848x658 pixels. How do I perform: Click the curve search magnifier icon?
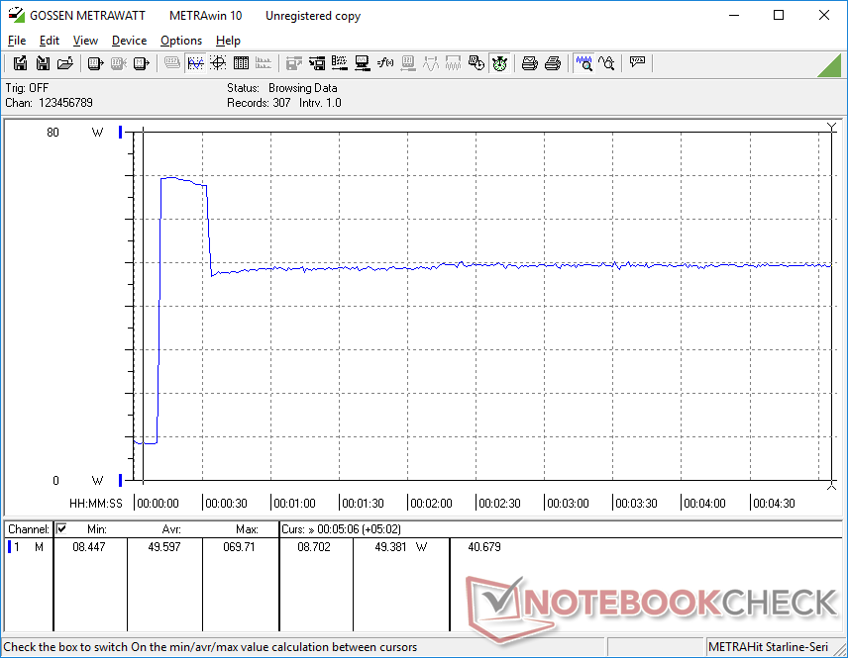[x=607, y=63]
